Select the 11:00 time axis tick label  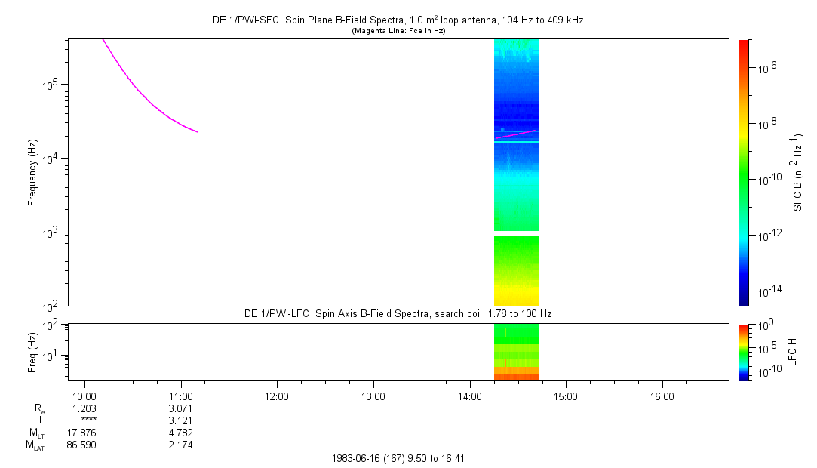click(x=180, y=396)
